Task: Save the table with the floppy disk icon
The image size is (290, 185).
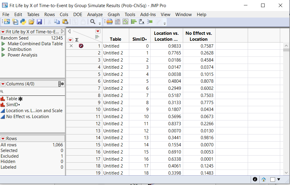Action: click(x=39, y=22)
